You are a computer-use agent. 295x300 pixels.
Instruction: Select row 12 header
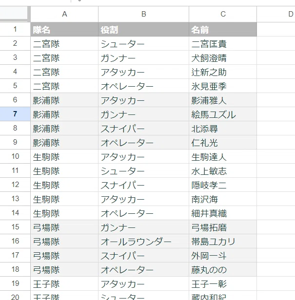(15, 185)
